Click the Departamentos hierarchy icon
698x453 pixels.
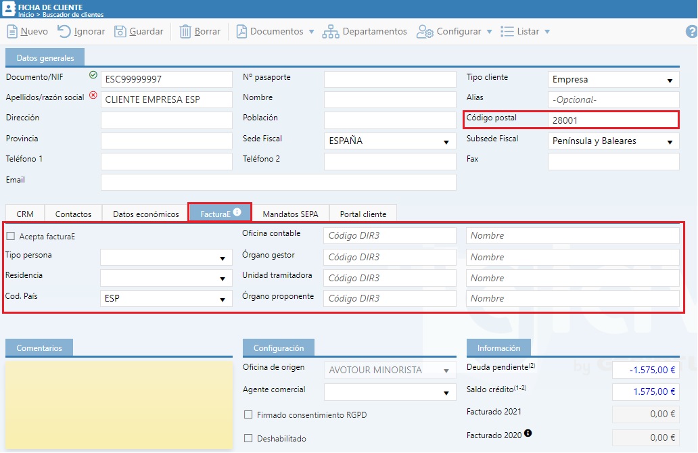[x=331, y=31]
